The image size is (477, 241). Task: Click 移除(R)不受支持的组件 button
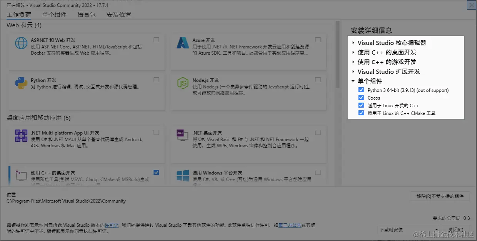point(440,196)
